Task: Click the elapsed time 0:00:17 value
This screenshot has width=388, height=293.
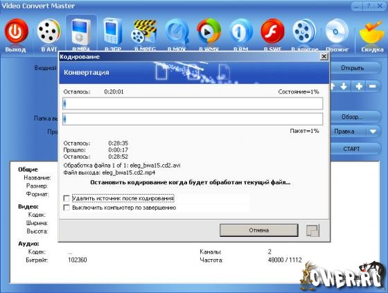Action: pyautogui.click(x=118, y=150)
